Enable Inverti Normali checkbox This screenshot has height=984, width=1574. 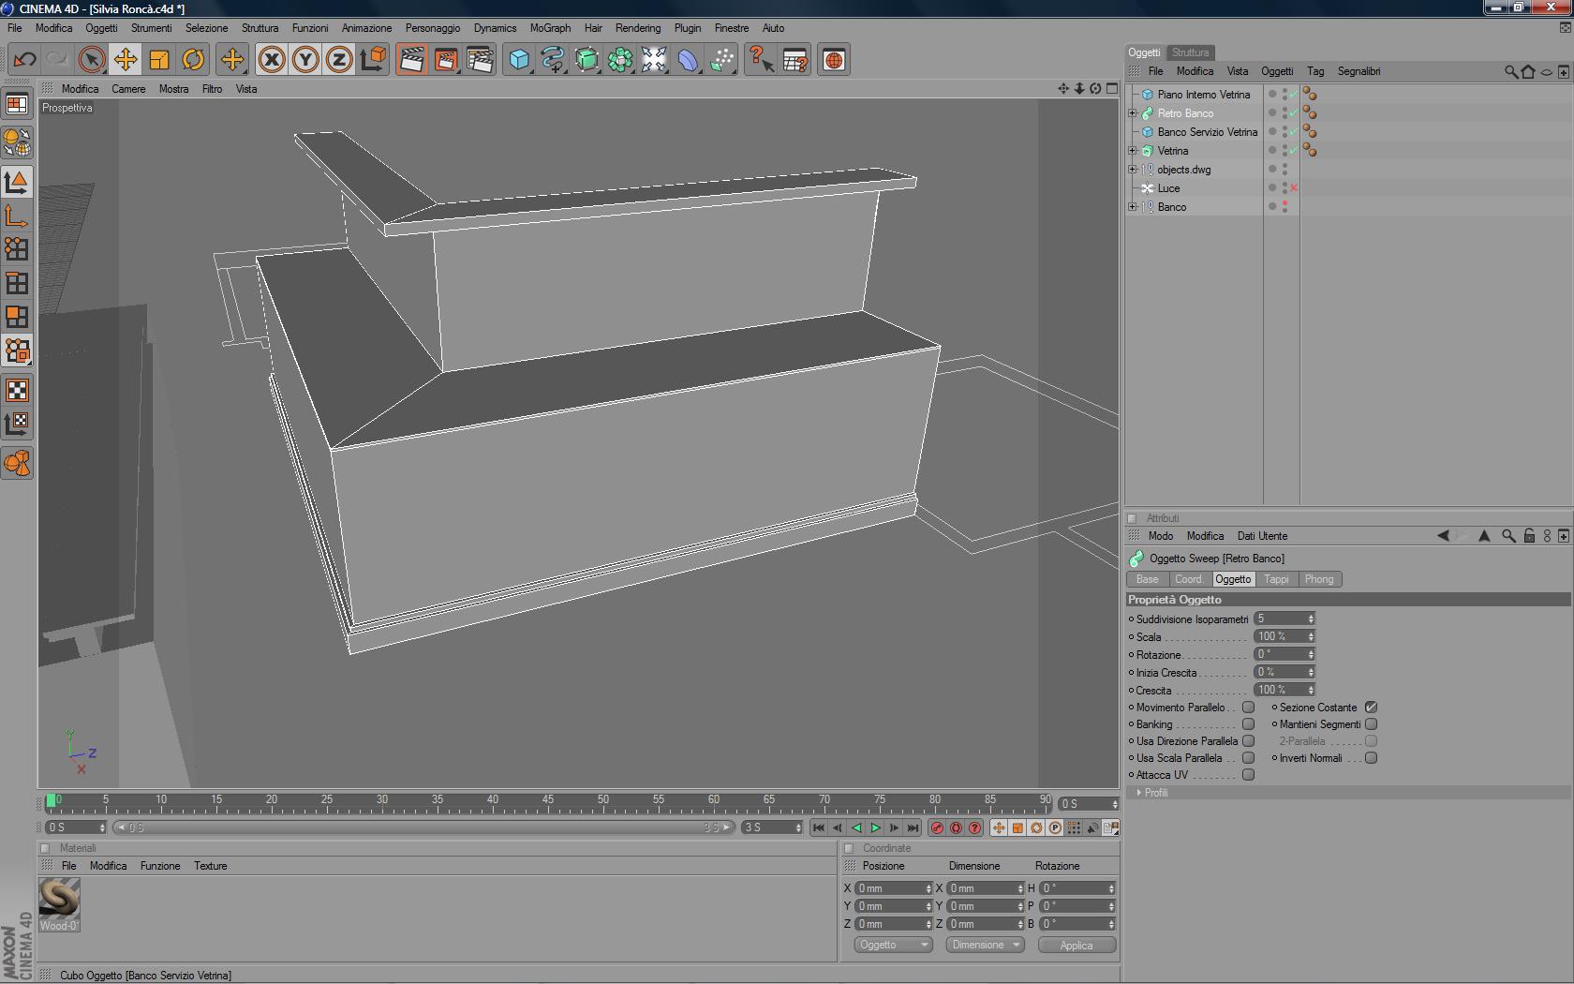tap(1371, 758)
